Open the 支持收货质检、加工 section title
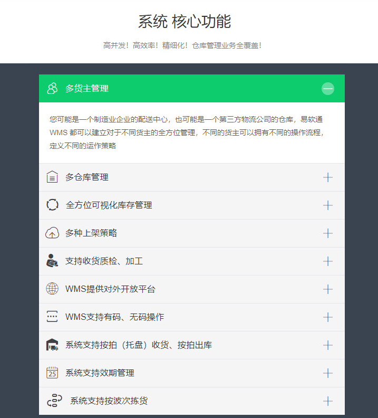378x418 pixels. pos(104,261)
